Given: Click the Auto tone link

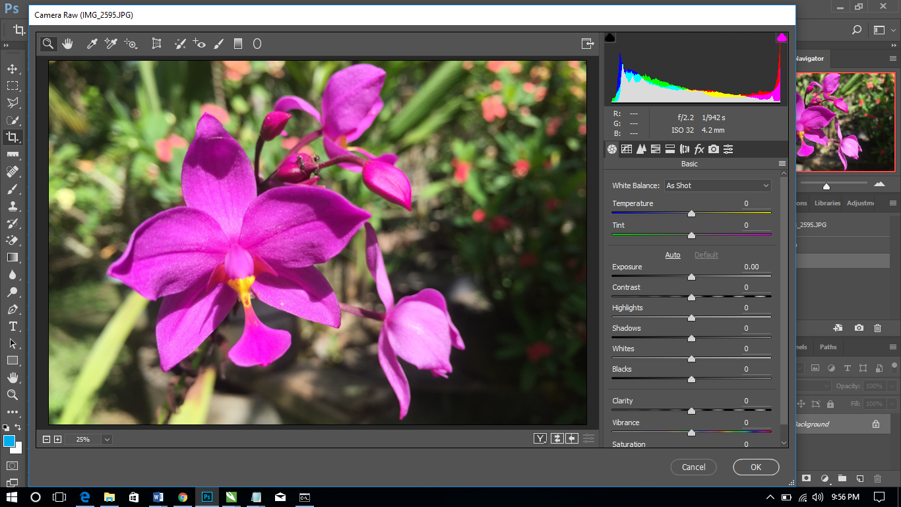Looking at the screenshot, I should (672, 255).
